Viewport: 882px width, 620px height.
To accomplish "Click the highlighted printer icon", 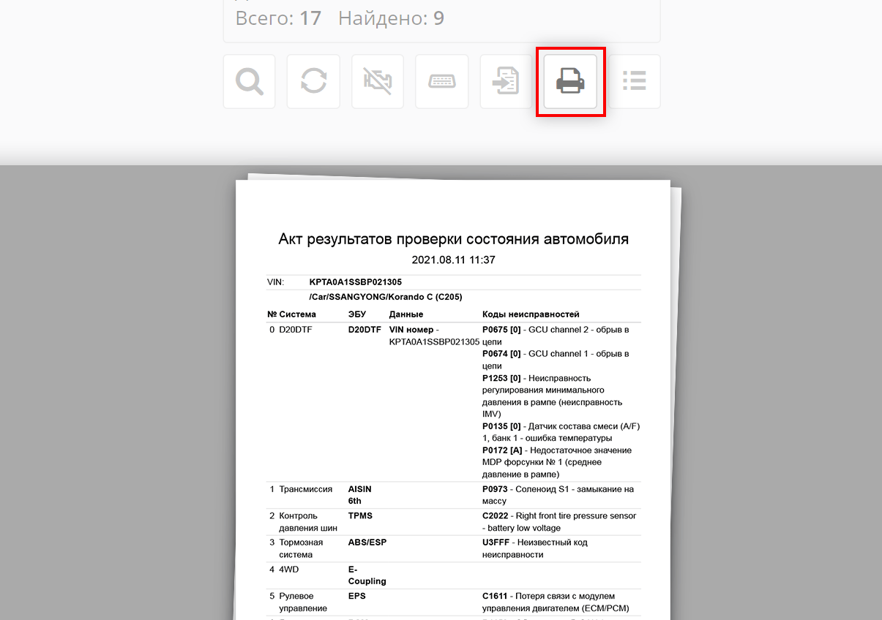I will pyautogui.click(x=570, y=81).
